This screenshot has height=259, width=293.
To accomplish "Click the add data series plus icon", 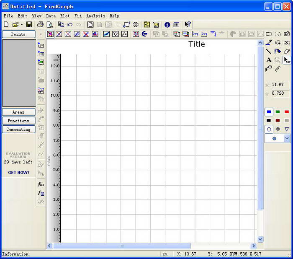I will pyautogui.click(x=41, y=45).
